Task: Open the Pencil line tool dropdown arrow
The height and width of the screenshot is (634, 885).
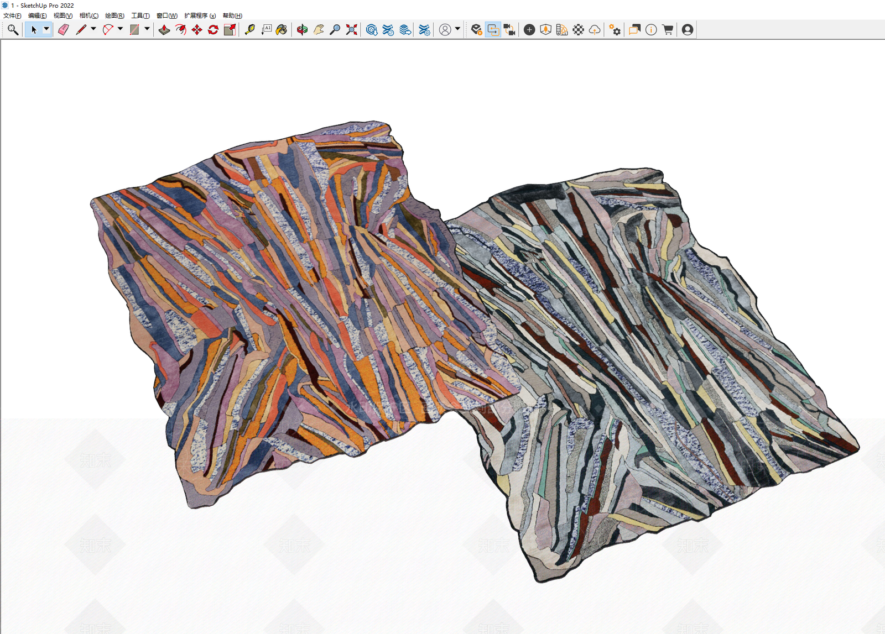Action: click(x=93, y=29)
